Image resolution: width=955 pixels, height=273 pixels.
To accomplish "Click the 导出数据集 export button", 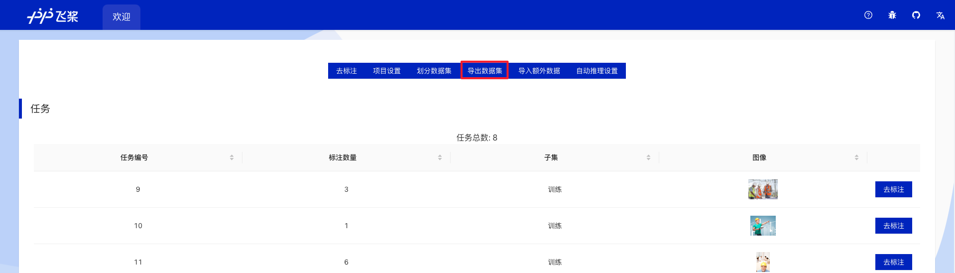I will point(484,71).
